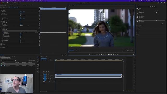Click the Home icon in the workspace bar
167x94 pixels.
coord(7,3)
